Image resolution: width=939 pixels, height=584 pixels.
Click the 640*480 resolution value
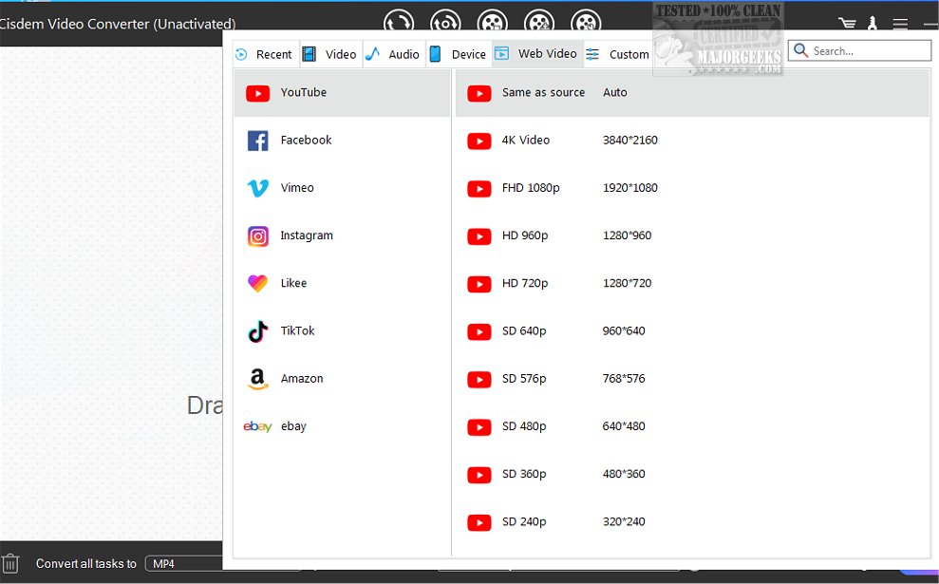[624, 426]
